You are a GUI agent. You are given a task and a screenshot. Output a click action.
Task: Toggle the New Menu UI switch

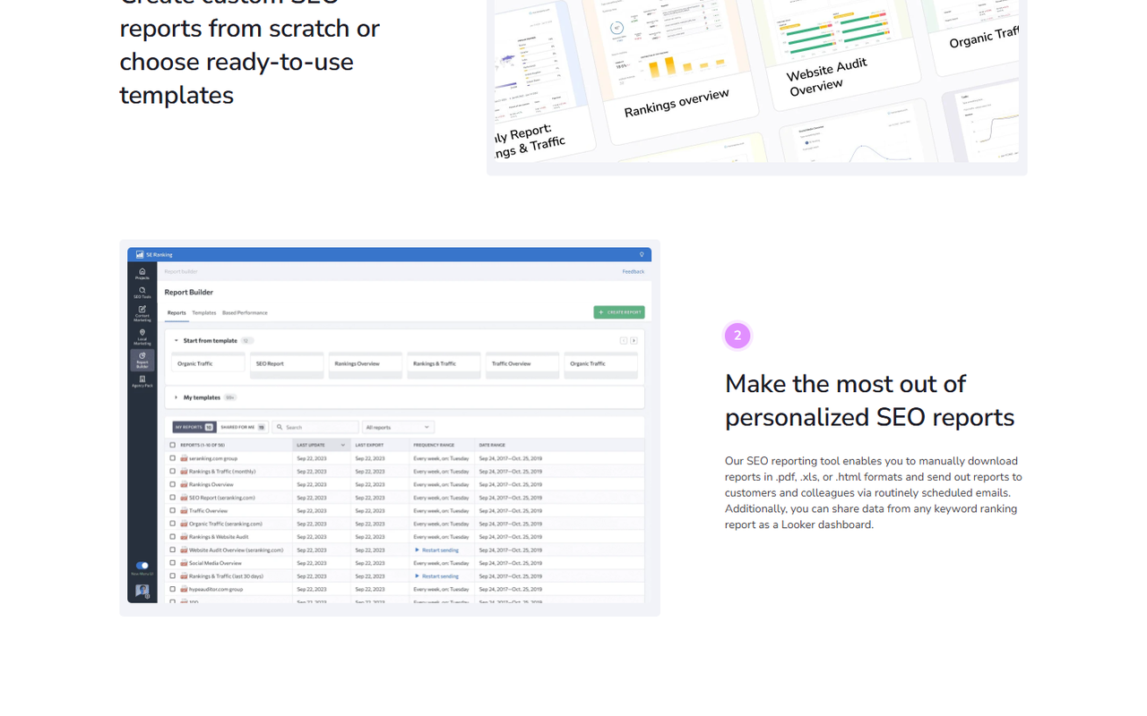coord(142,566)
